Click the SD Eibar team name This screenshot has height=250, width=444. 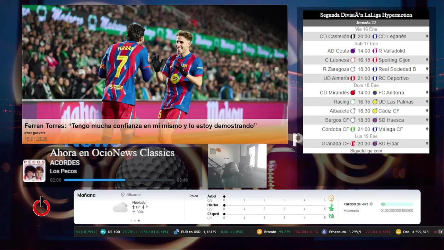click(x=388, y=144)
